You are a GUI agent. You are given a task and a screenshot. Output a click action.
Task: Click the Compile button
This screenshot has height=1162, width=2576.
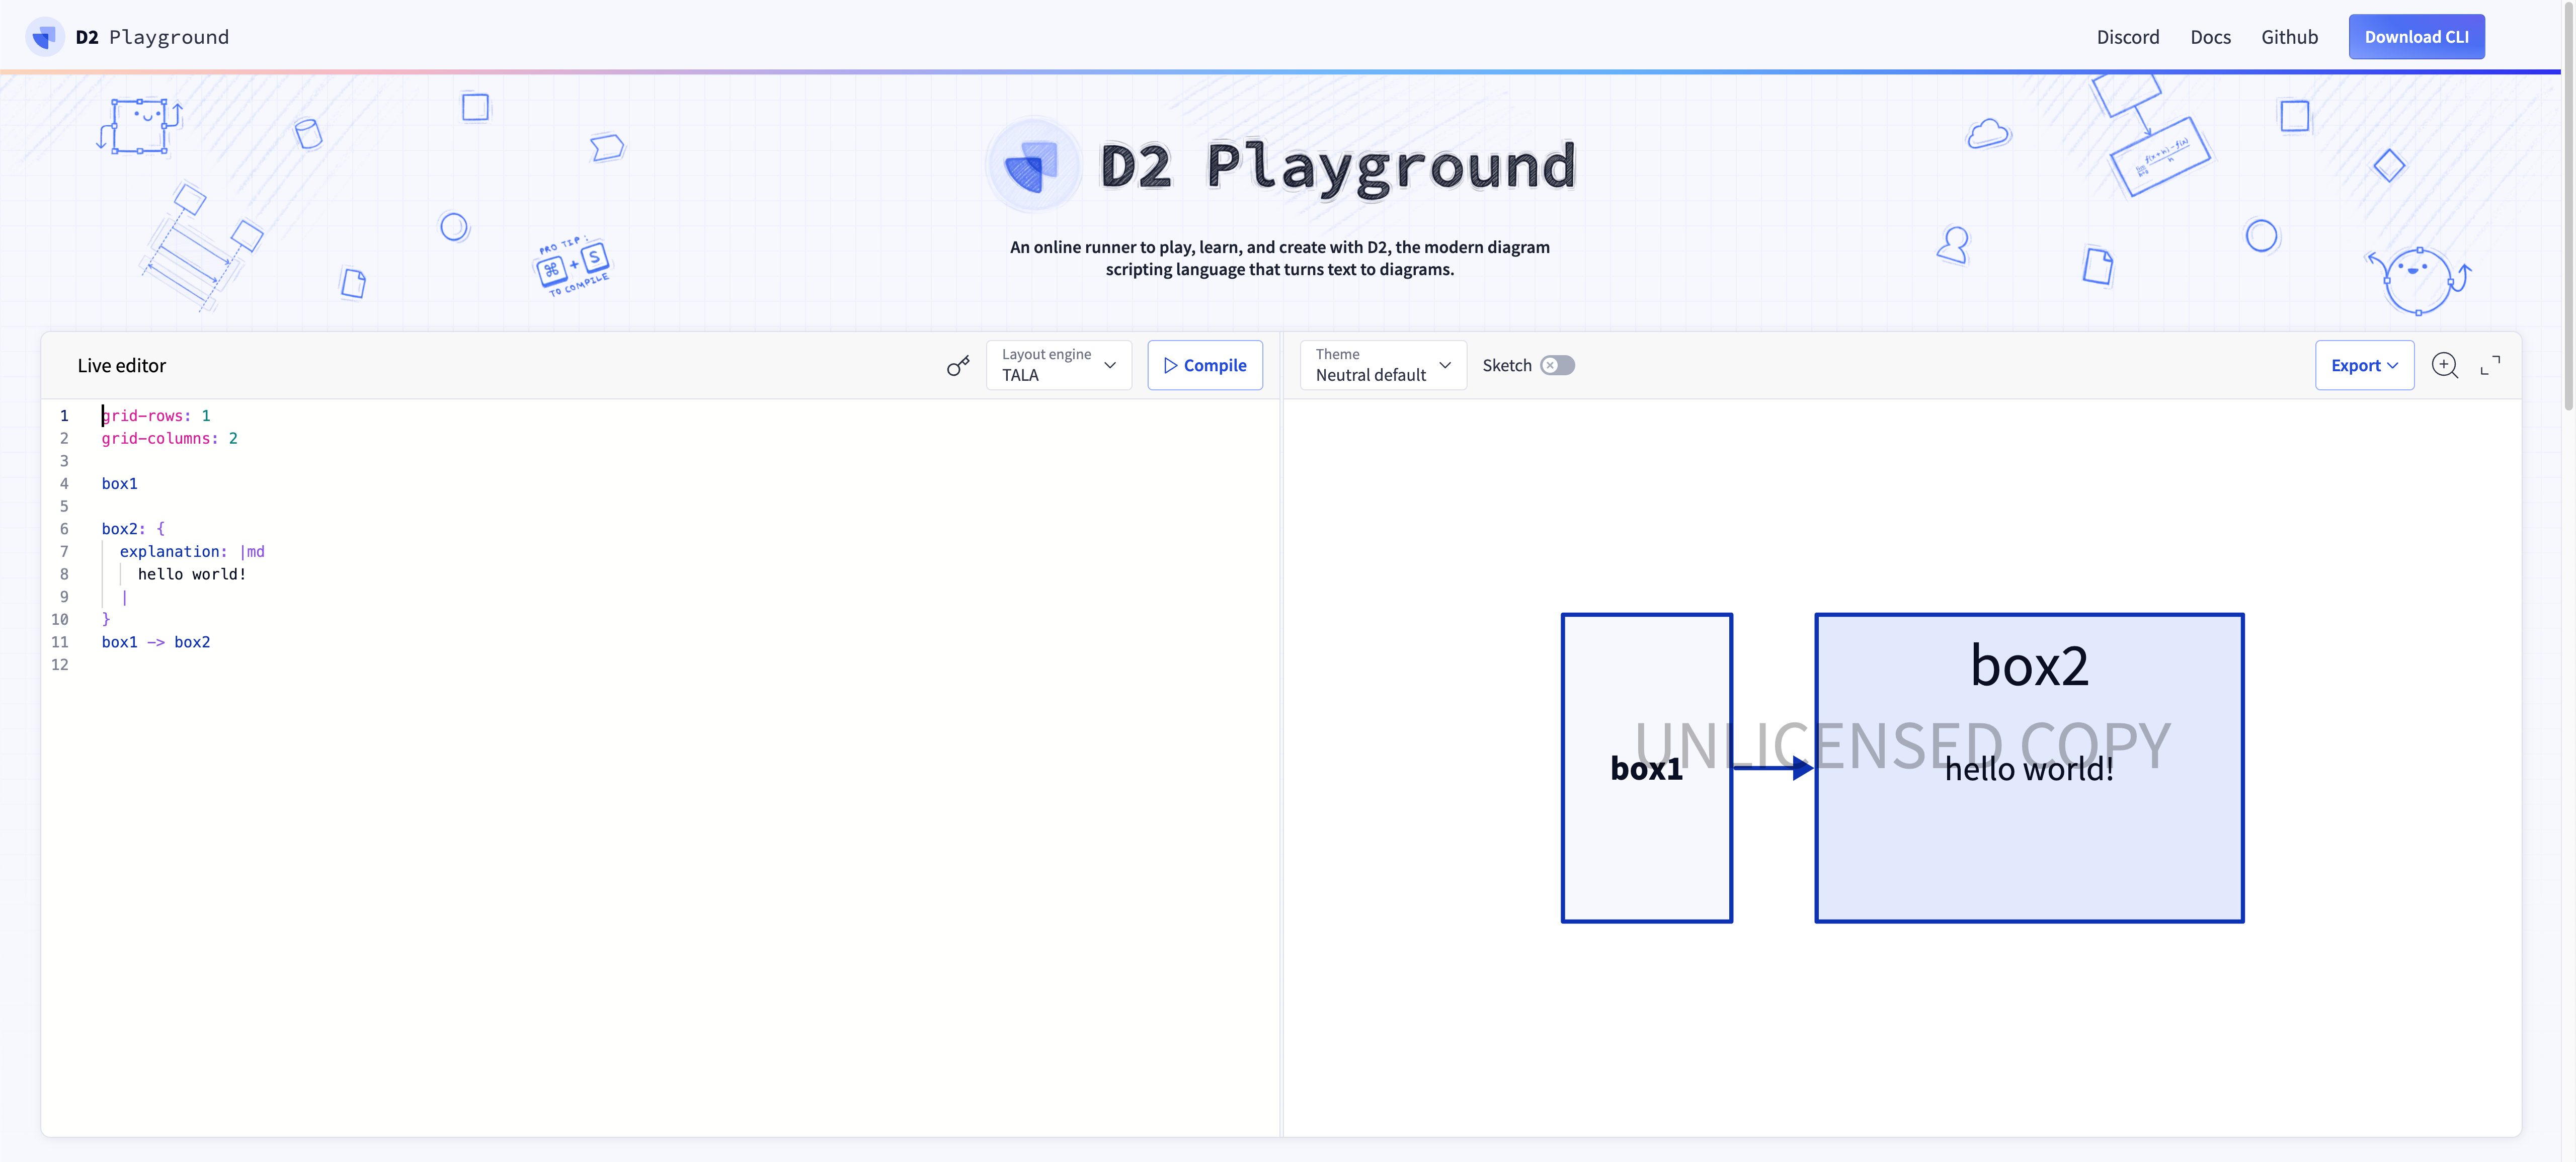coord(1204,365)
